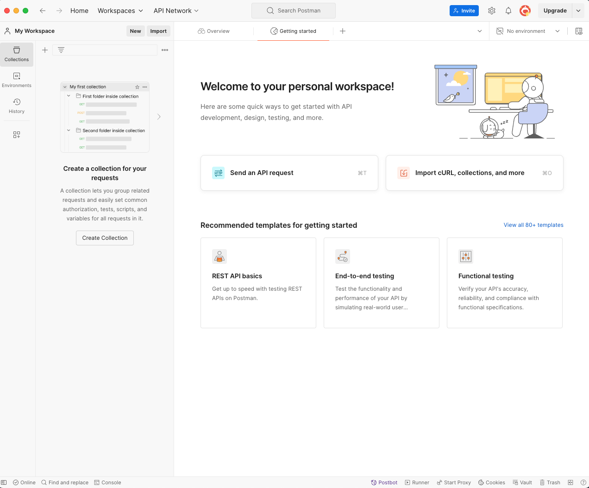Open the user avatar menu
The width and height of the screenshot is (589, 488).
click(x=525, y=11)
